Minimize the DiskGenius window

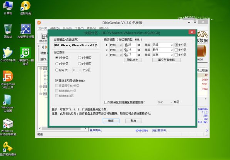click(189, 22)
